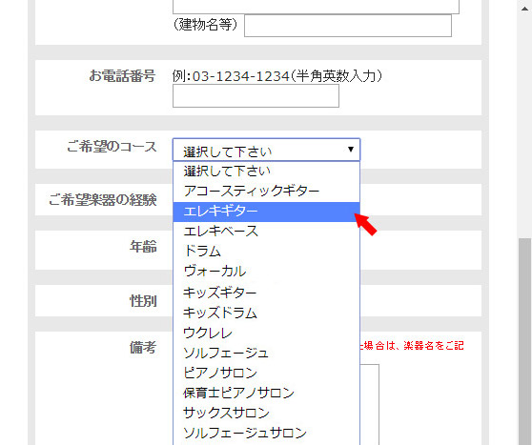Screen dimensions: 532x445
Task: Choose 保育士ピアノサロン option
Action: point(266,394)
